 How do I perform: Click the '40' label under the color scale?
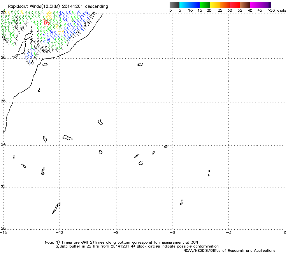(250, 11)
